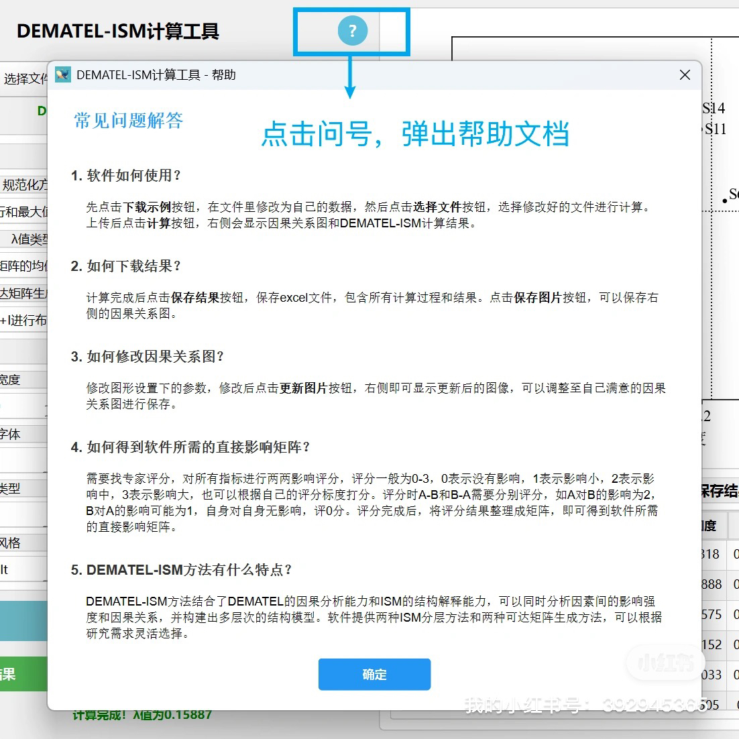Click the dialog title text DEMATEL-ISM计算工具 - 帮助
739x739 pixels.
[x=156, y=75]
